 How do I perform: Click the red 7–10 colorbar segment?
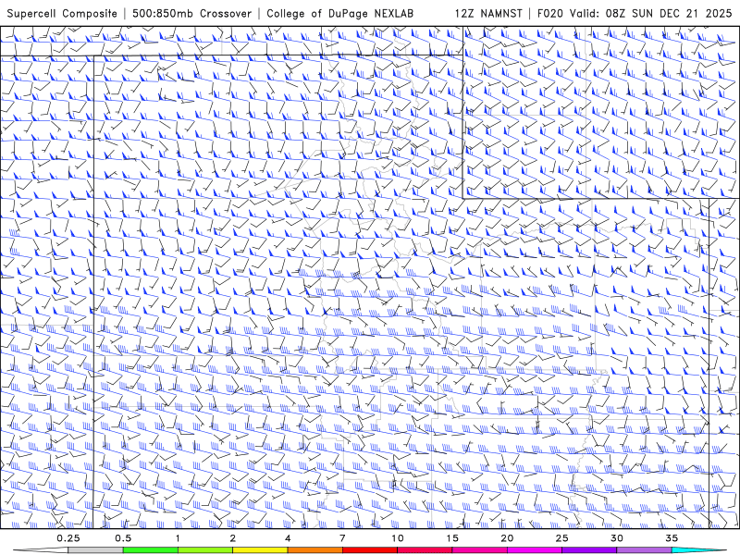369,550
